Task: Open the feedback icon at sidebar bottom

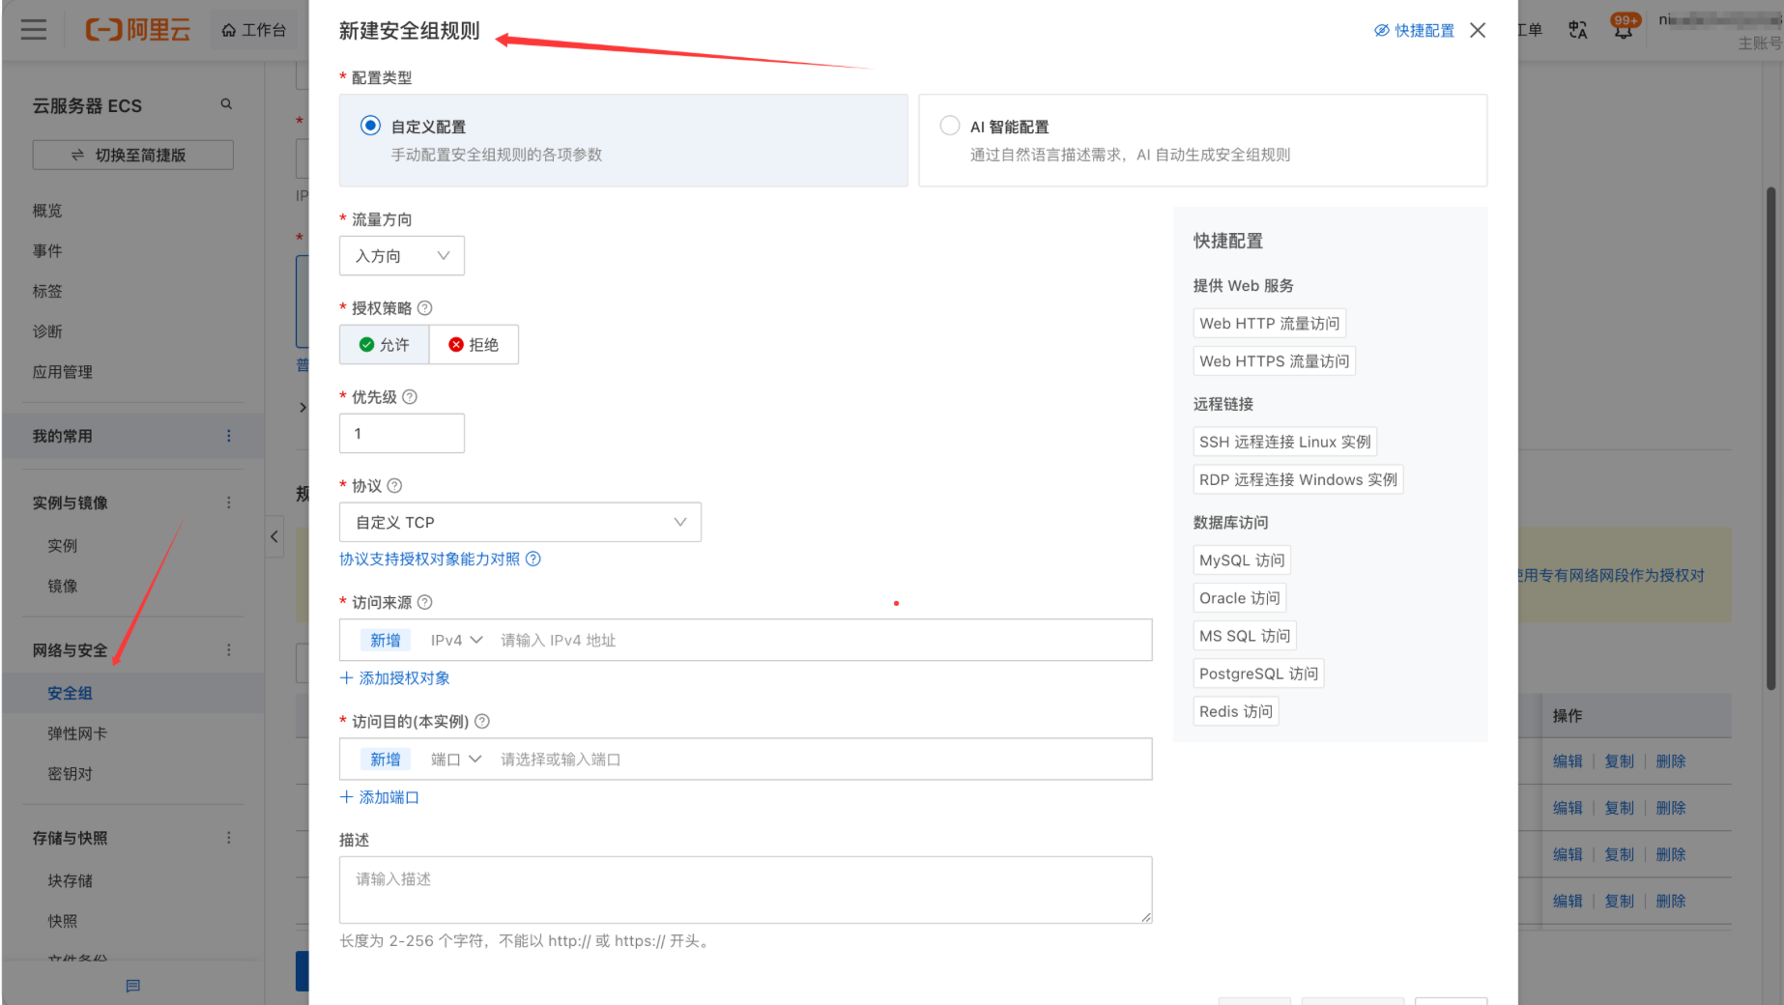Action: click(x=133, y=986)
